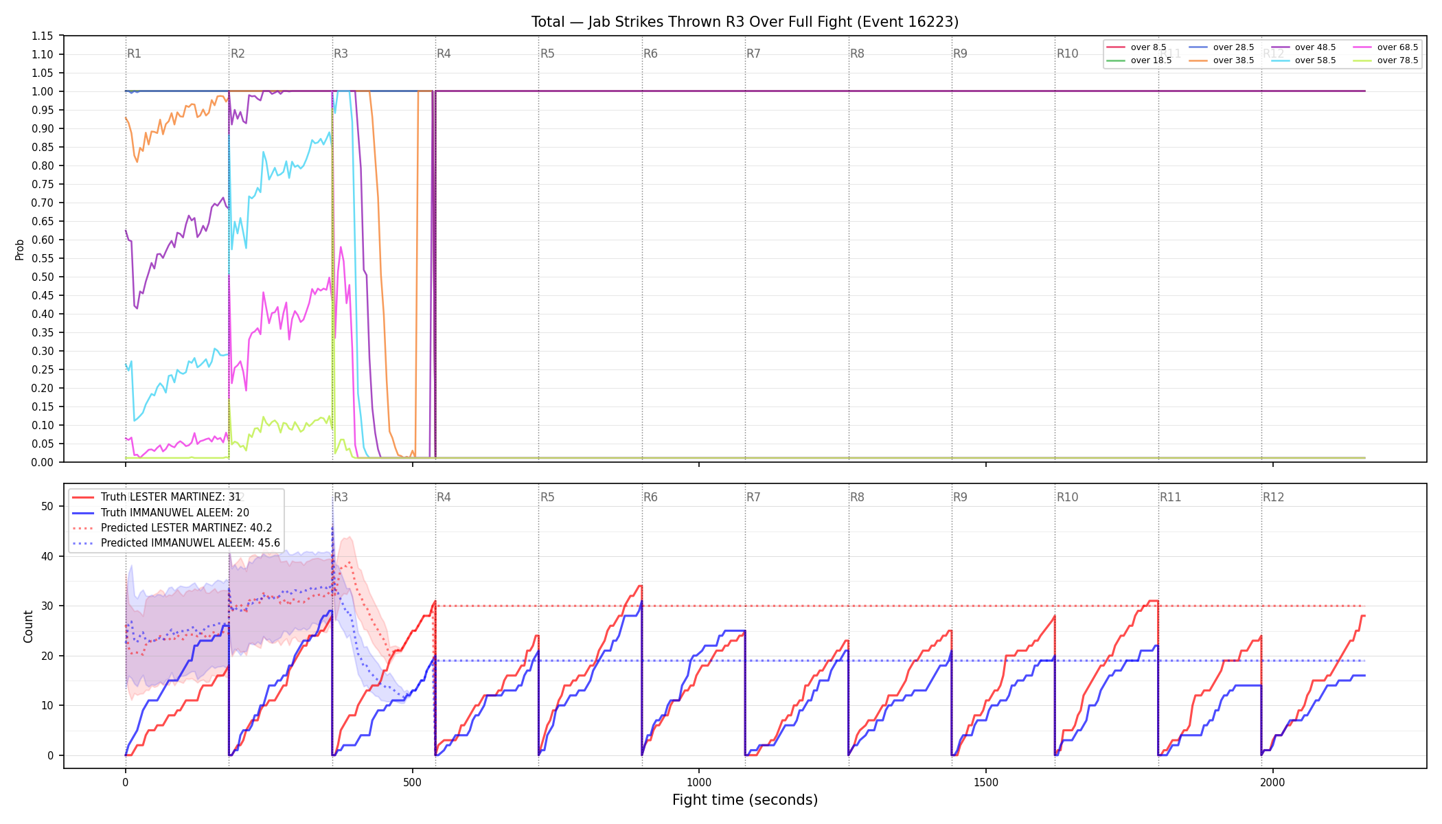Select Predicted IMMANUWEL ALEEM legend entry
Viewport: 1442px width, 824px height.
[176, 543]
